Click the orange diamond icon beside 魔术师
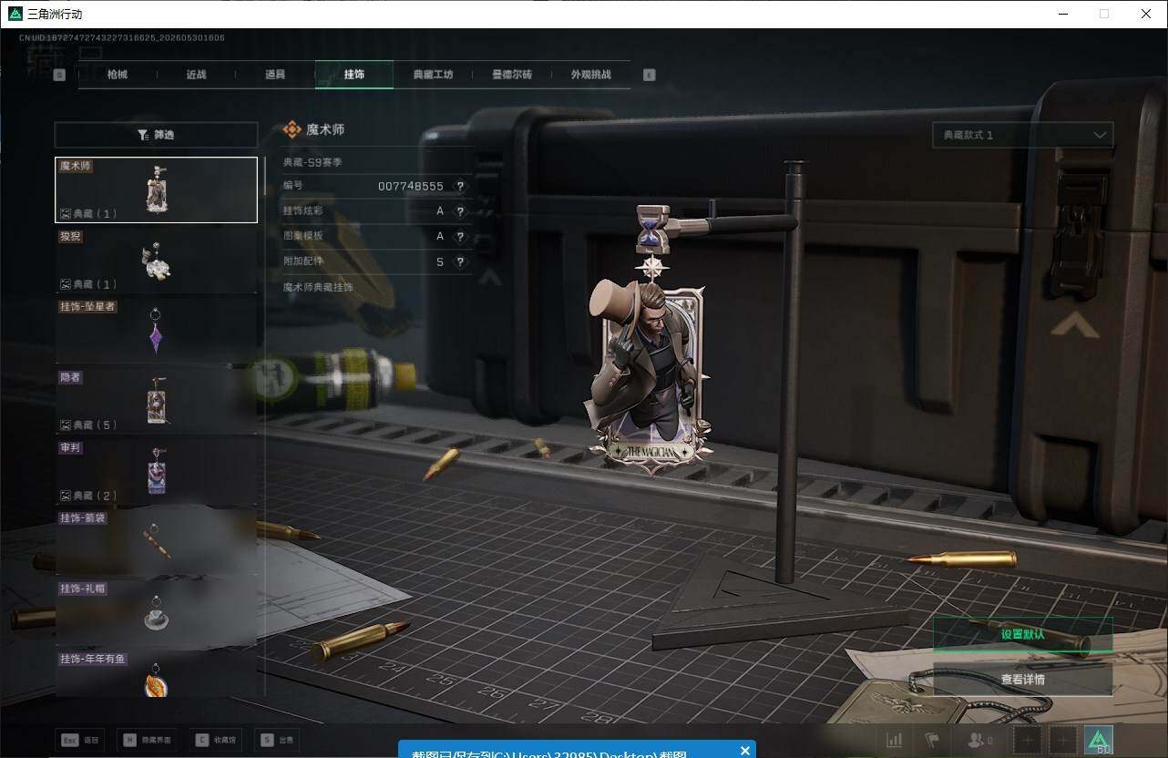 pos(292,130)
